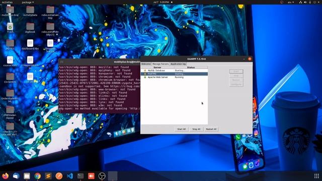Switch to the Welcome tab in XAMPP
The image size is (322, 181).
coord(146,64)
